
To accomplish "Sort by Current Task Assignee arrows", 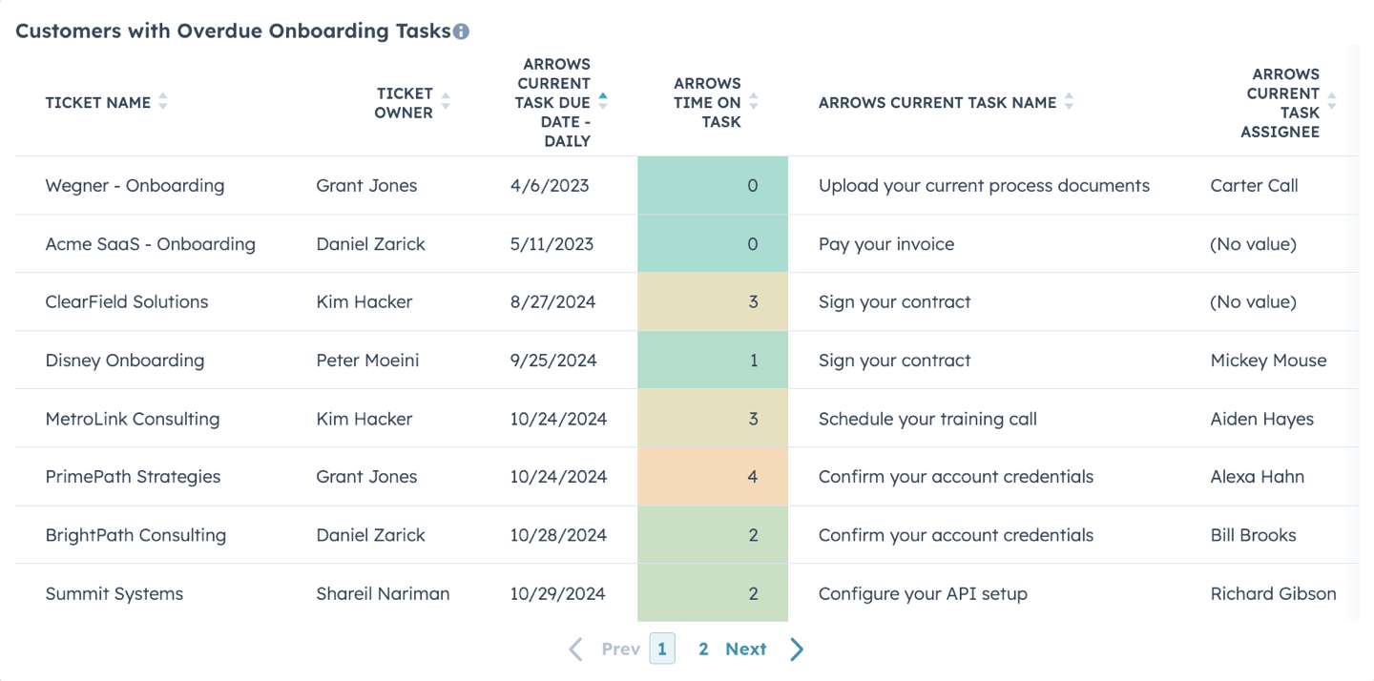I will click(x=1332, y=102).
